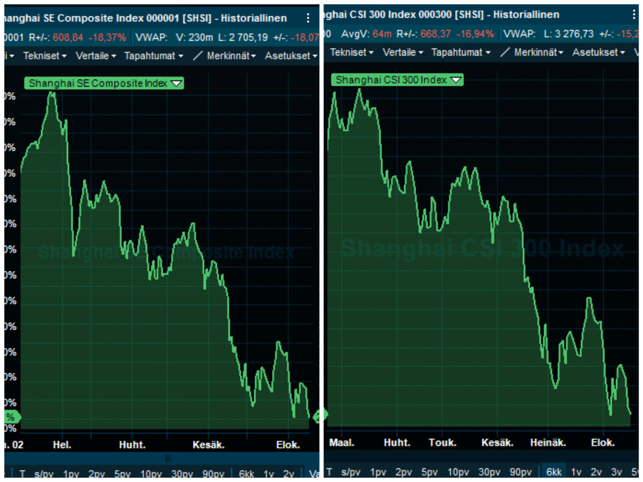This screenshot has width=643, height=482.
Task: Click Kesäk. date label on Composite chart axis
Action: (208, 445)
